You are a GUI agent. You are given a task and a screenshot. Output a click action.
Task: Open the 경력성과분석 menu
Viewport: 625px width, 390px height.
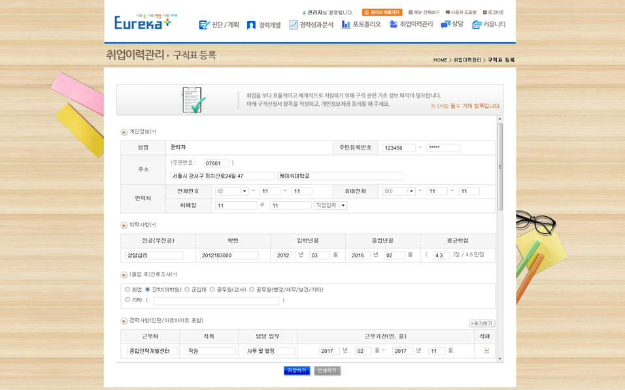tap(316, 25)
